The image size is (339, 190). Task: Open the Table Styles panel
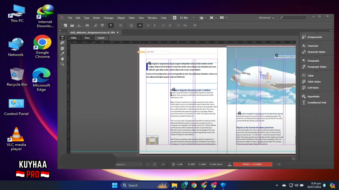point(314,82)
